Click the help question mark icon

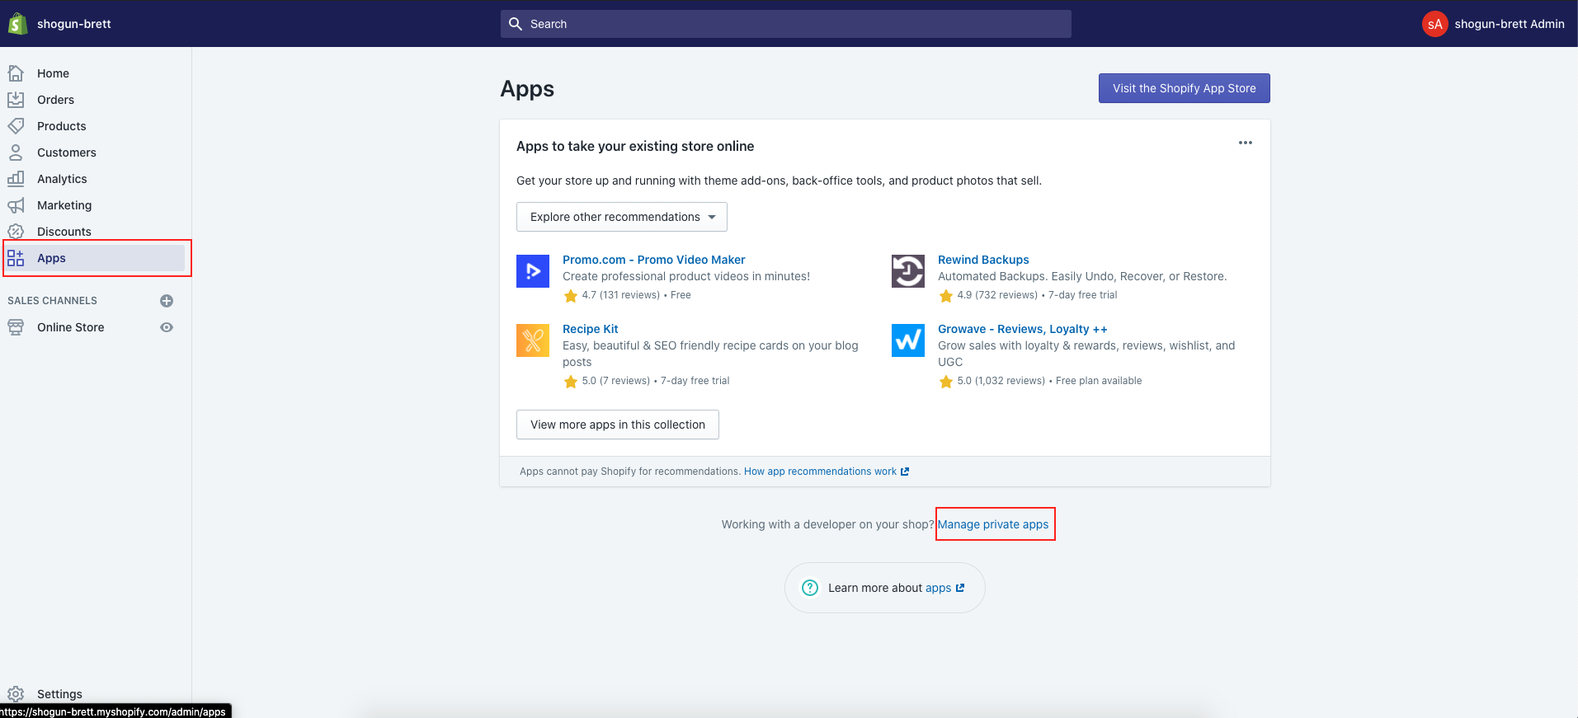(x=810, y=588)
